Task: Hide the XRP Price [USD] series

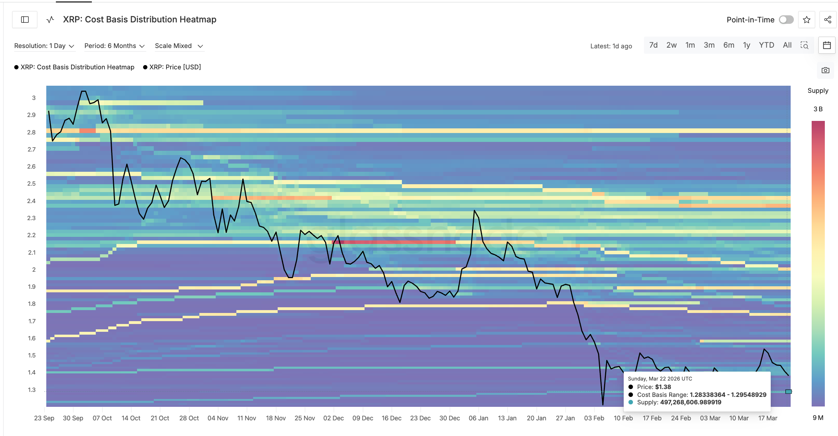Action: click(x=172, y=67)
